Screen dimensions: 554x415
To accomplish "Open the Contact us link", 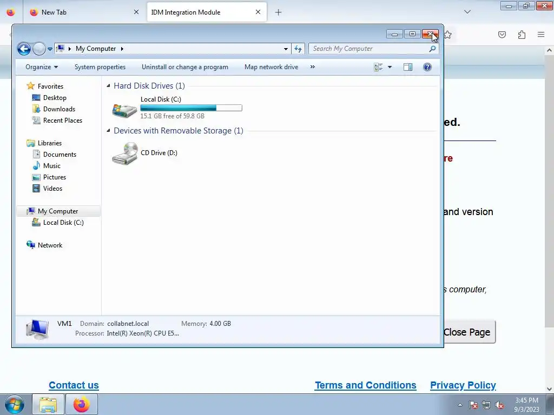I will point(74,385).
